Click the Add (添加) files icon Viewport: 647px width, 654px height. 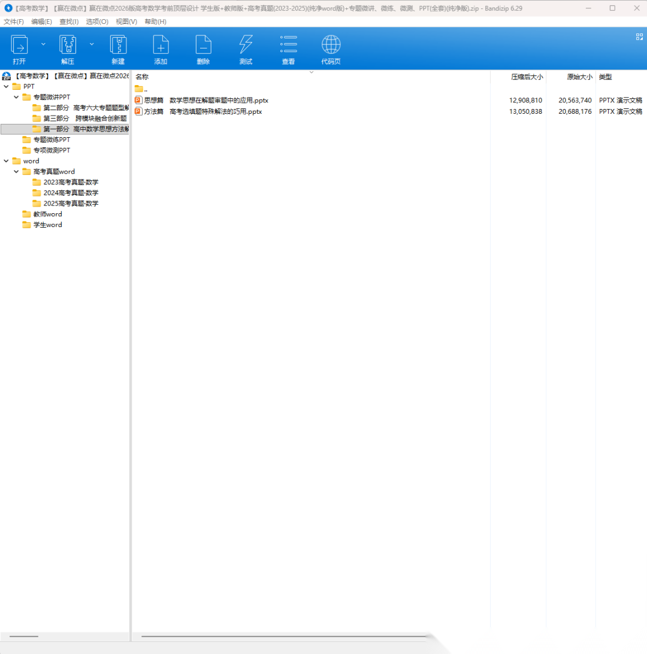[x=161, y=46]
